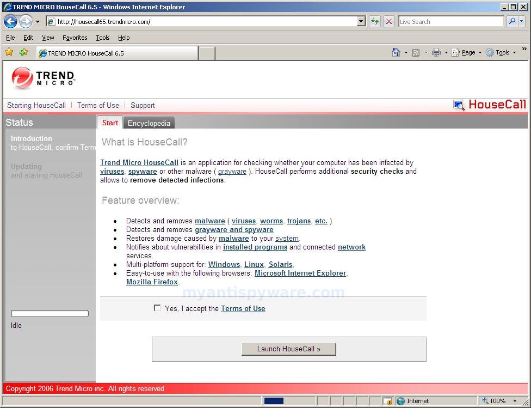Click the green Refresh icon

point(374,22)
